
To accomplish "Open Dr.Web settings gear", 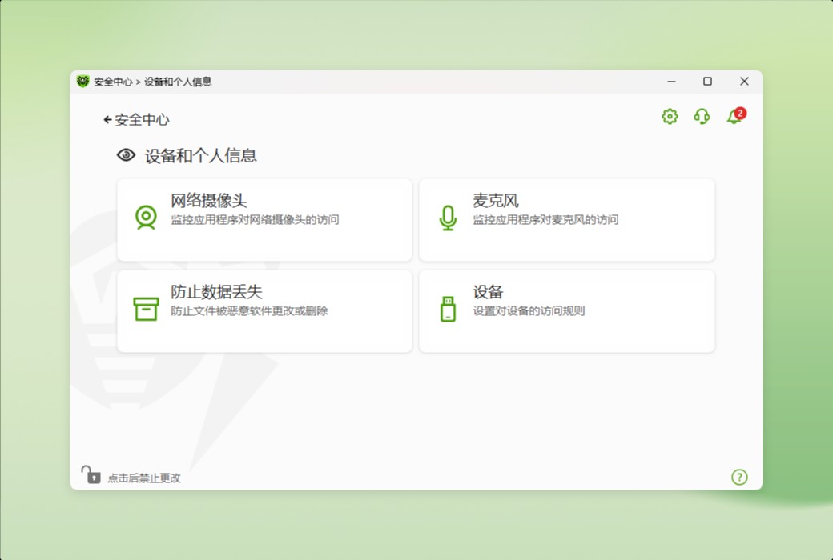I will pyautogui.click(x=669, y=116).
